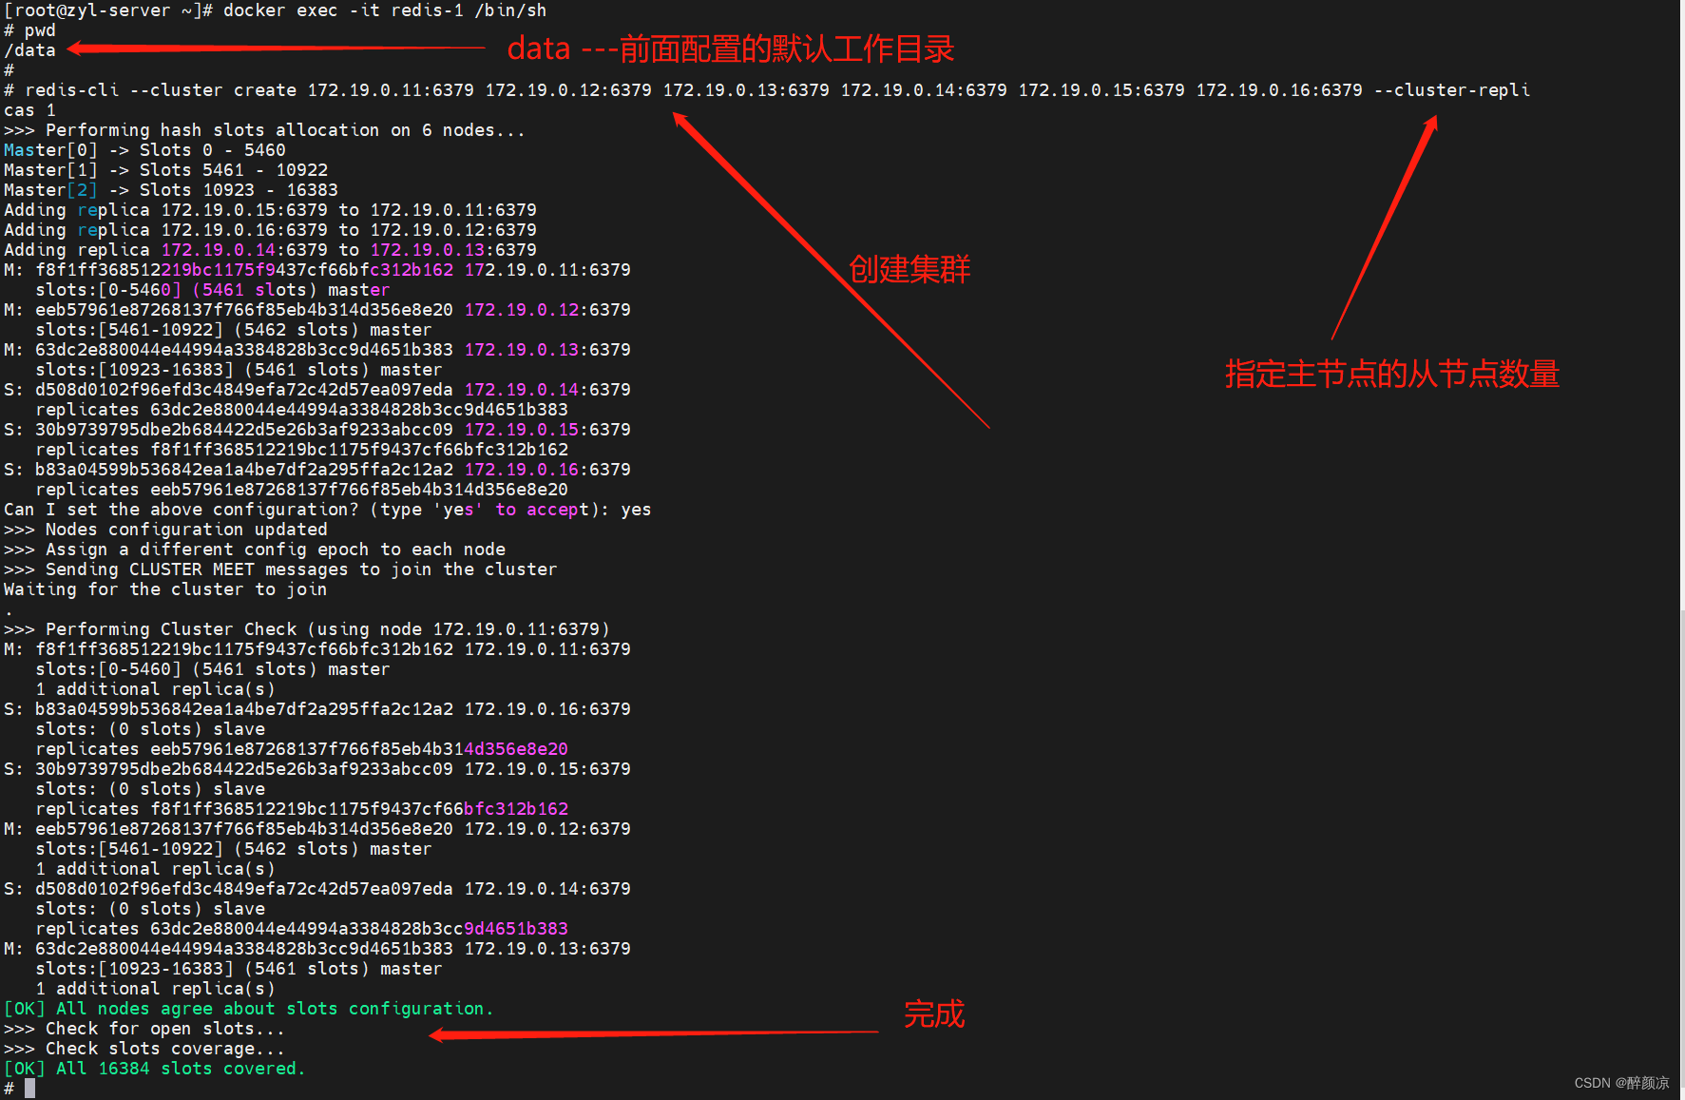Click 'slots:[10923-16383] (5461 slots) master' before the yes prompt

pyautogui.click(x=239, y=370)
